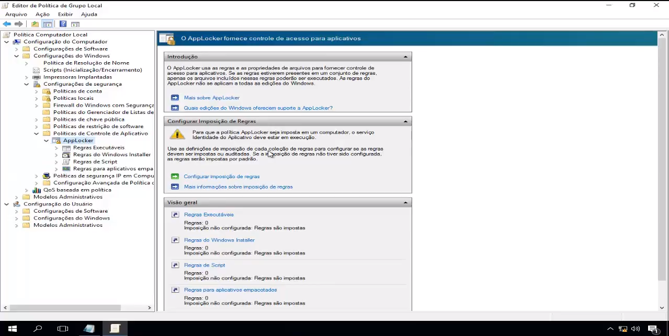Collapse the Configurar Imposição de Regras section
The height and width of the screenshot is (336, 669).
(405, 121)
